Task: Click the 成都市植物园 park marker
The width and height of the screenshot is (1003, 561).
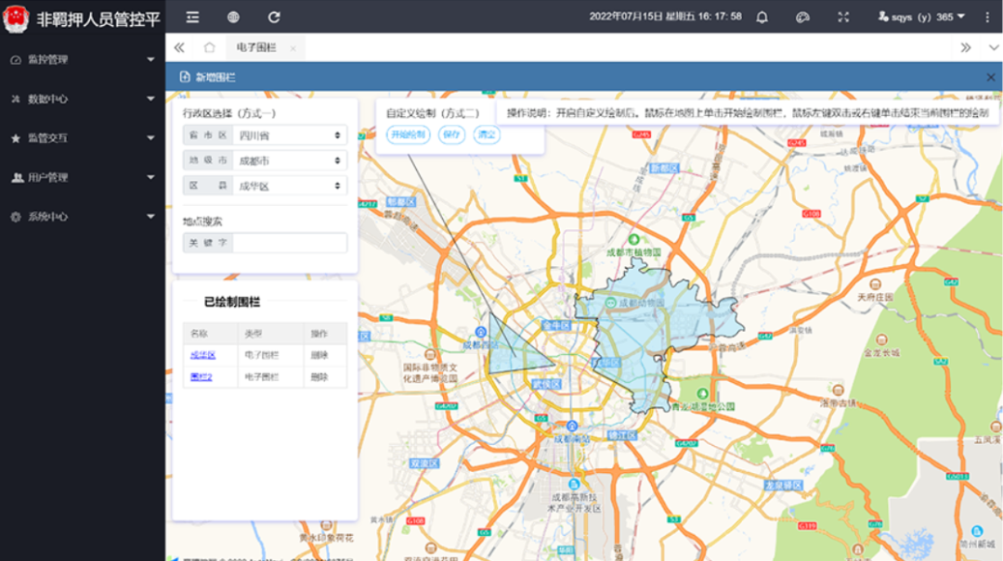Action: tap(633, 239)
